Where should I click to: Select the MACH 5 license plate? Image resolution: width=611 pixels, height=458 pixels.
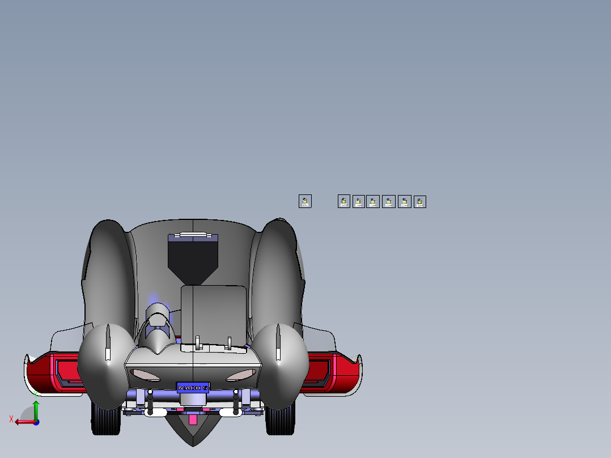[x=193, y=388]
